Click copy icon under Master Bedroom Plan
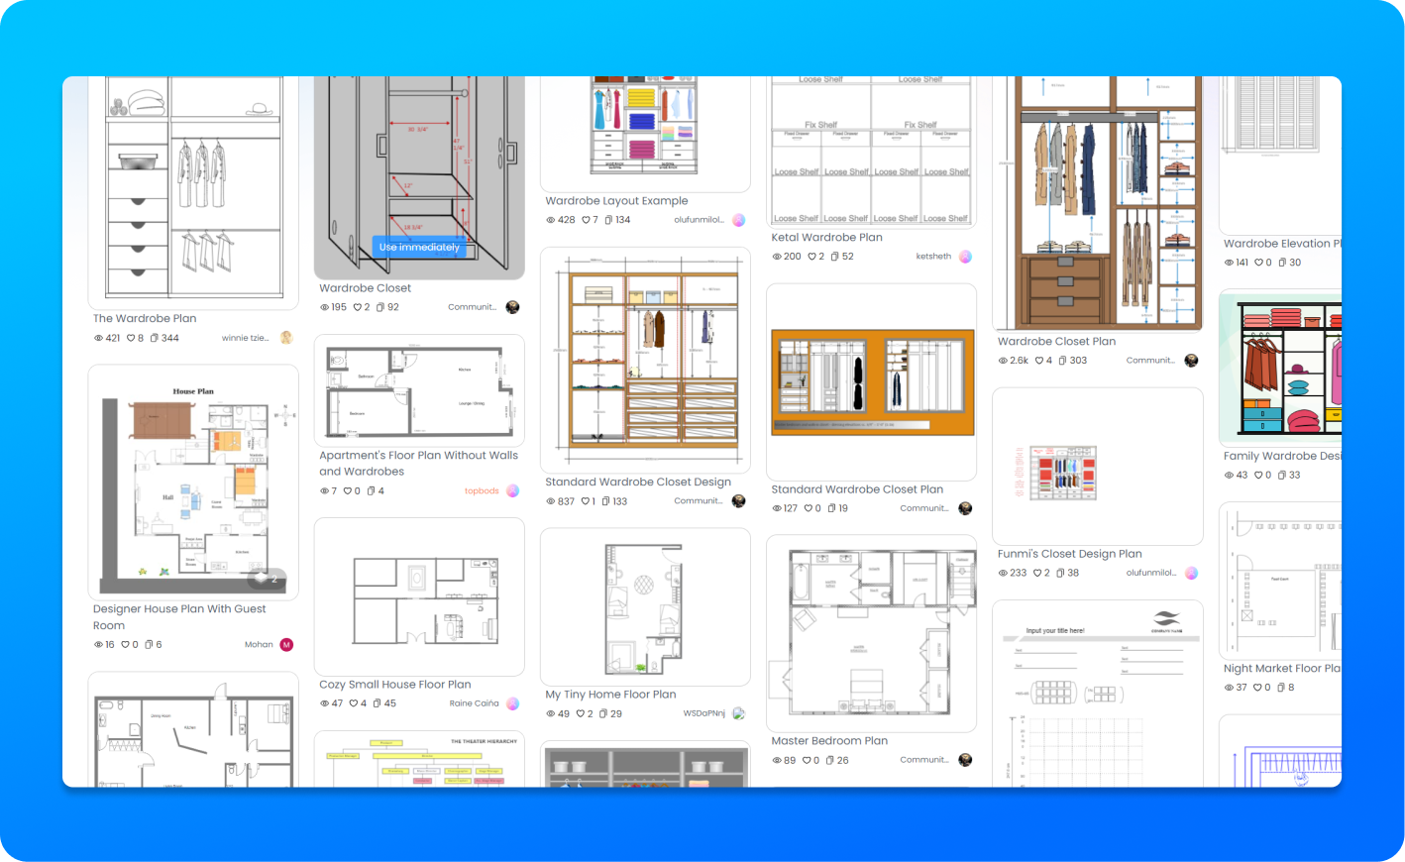Viewport: 1405px width, 862px height. (829, 761)
